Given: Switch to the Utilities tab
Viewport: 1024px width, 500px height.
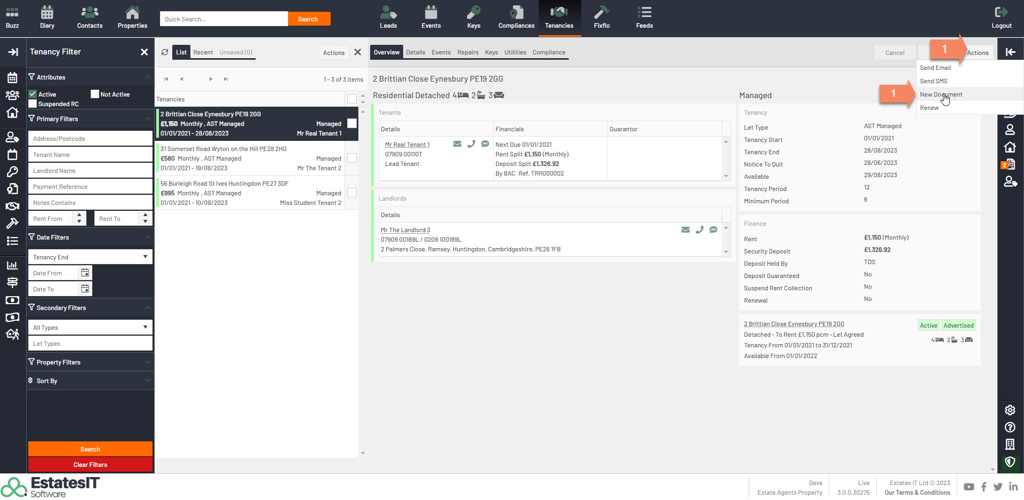Looking at the screenshot, I should pyautogui.click(x=515, y=52).
